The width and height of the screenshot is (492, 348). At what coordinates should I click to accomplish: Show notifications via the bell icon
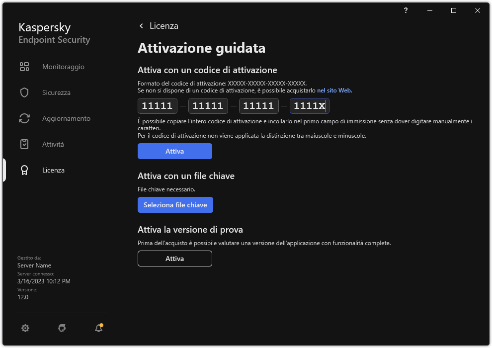pos(99,328)
